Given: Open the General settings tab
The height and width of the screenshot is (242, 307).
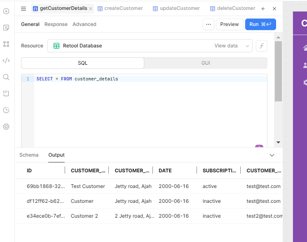Looking at the screenshot, I should point(30,24).
